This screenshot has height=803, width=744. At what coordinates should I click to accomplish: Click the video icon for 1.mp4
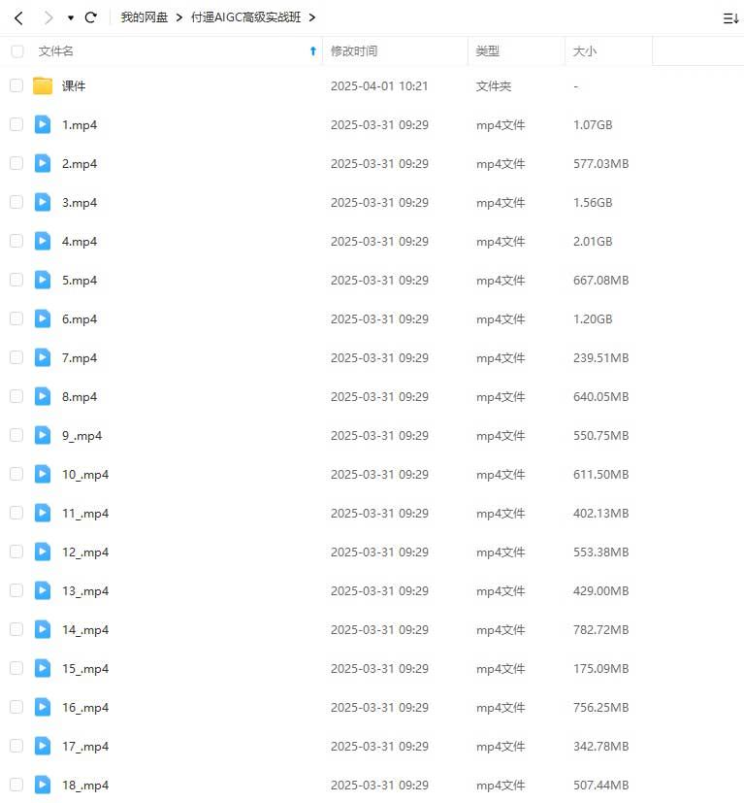point(43,124)
